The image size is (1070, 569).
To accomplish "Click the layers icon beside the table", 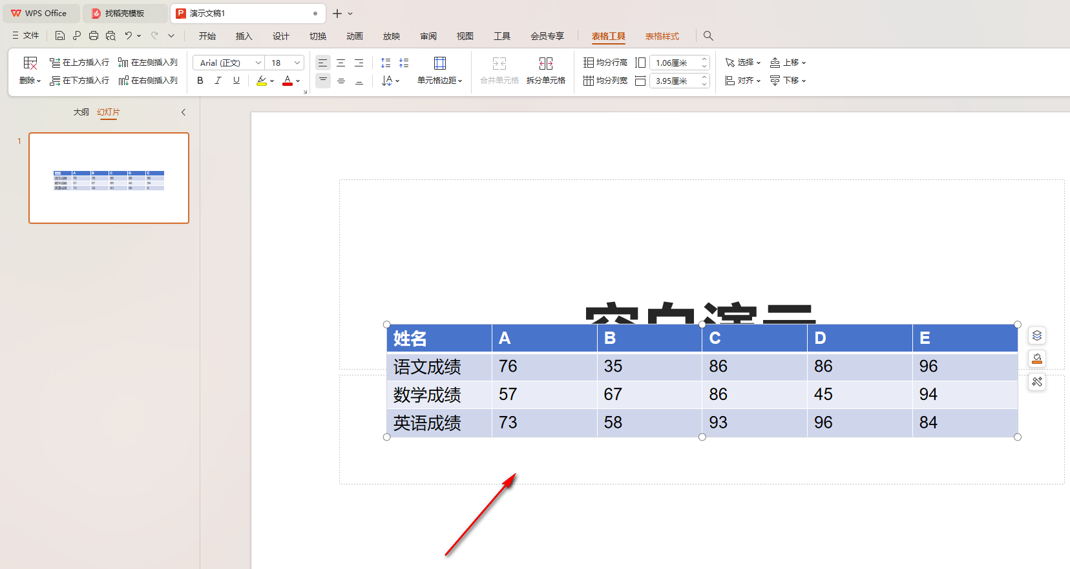I will 1037,335.
